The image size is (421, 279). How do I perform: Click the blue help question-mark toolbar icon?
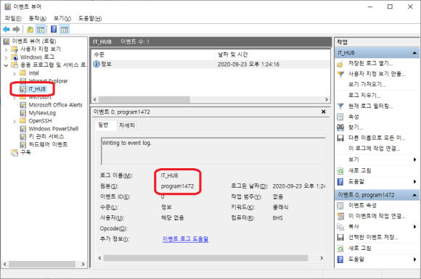(x=54, y=29)
